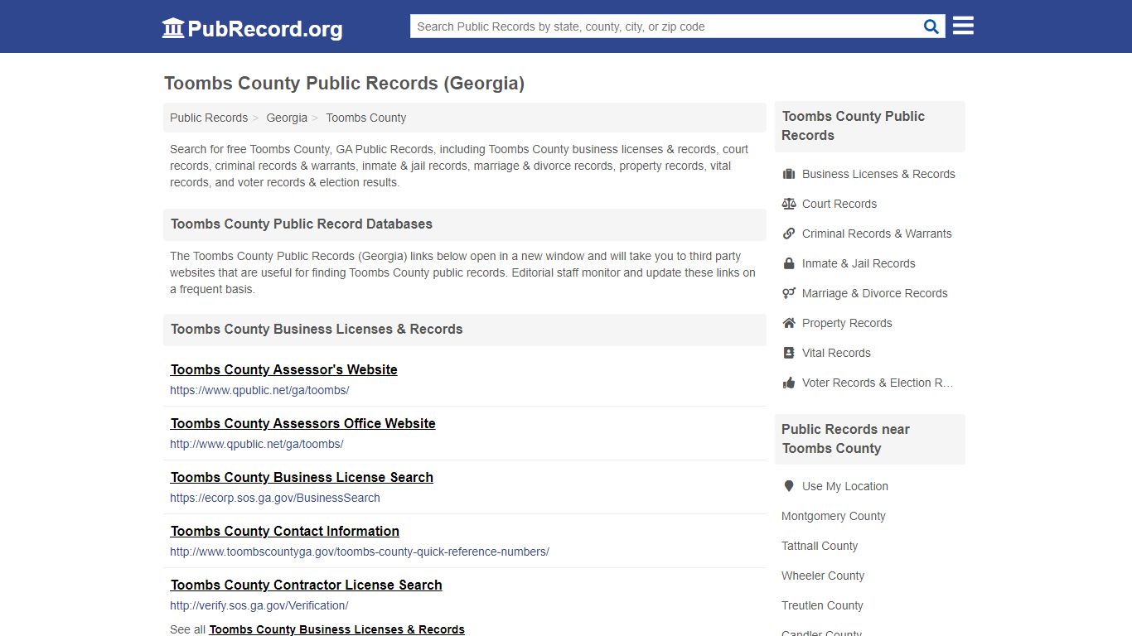Open the hamburger menu icon
The width and height of the screenshot is (1132, 636).
coord(963,26)
